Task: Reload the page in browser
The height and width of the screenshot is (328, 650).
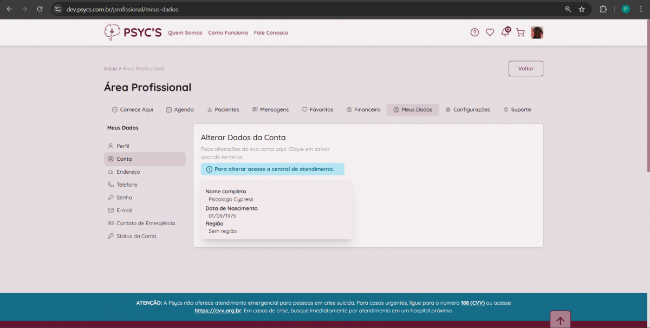Action: 40,9
